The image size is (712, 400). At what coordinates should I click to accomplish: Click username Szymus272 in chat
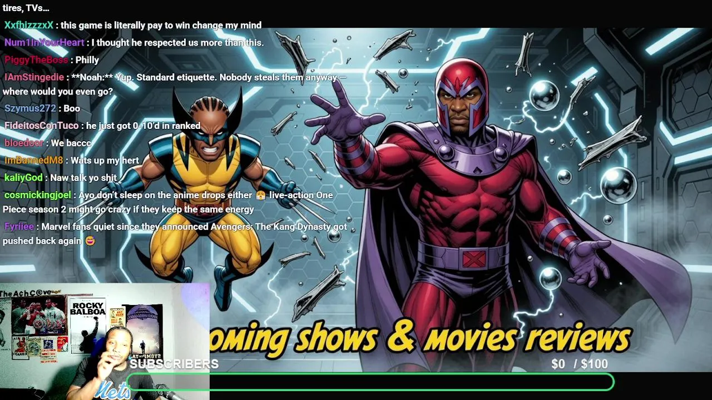click(x=31, y=108)
